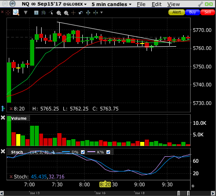The height and width of the screenshot is (196, 216).
Task: Remove the 8:20 price readout X
Action: click(x=11, y=109)
